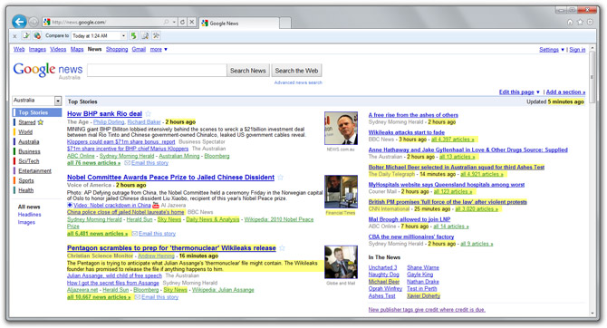Open the Australia edition dropdown
The height and width of the screenshot is (328, 607).
click(37, 101)
